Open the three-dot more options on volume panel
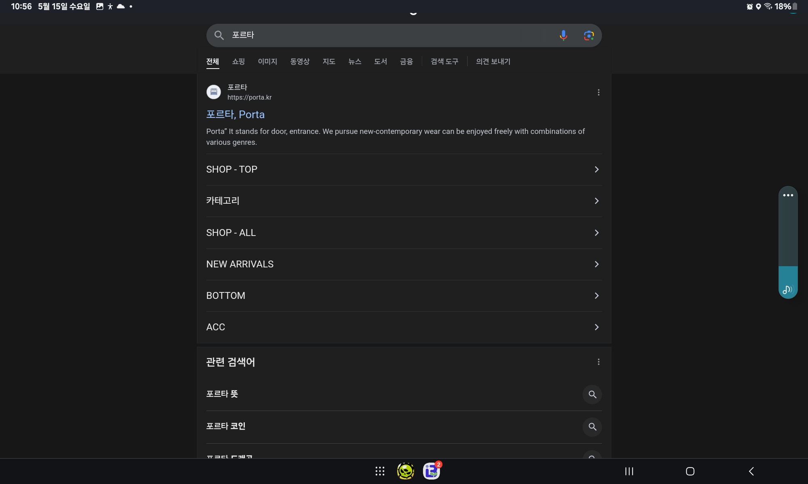The width and height of the screenshot is (808, 484). [788, 195]
